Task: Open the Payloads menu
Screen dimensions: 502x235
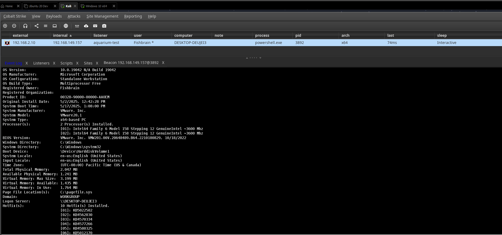Action: [x=54, y=16]
